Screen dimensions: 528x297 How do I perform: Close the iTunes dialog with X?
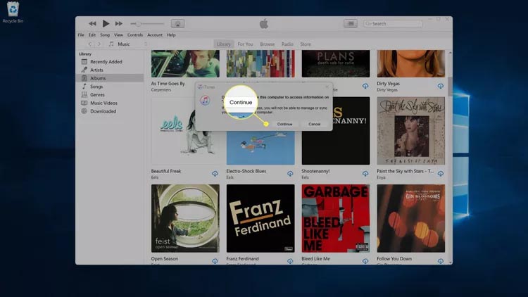point(327,87)
